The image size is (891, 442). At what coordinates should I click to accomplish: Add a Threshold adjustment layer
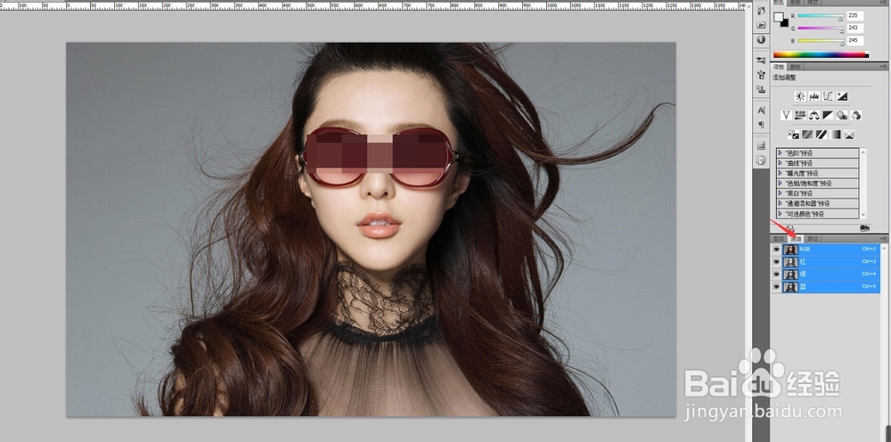click(822, 135)
